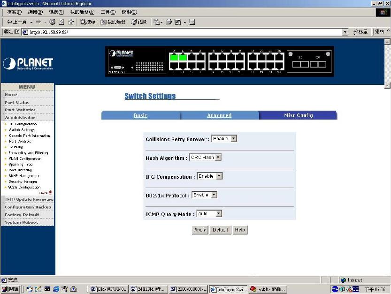
Task: Switch to the Basic tab
Action: 140,115
